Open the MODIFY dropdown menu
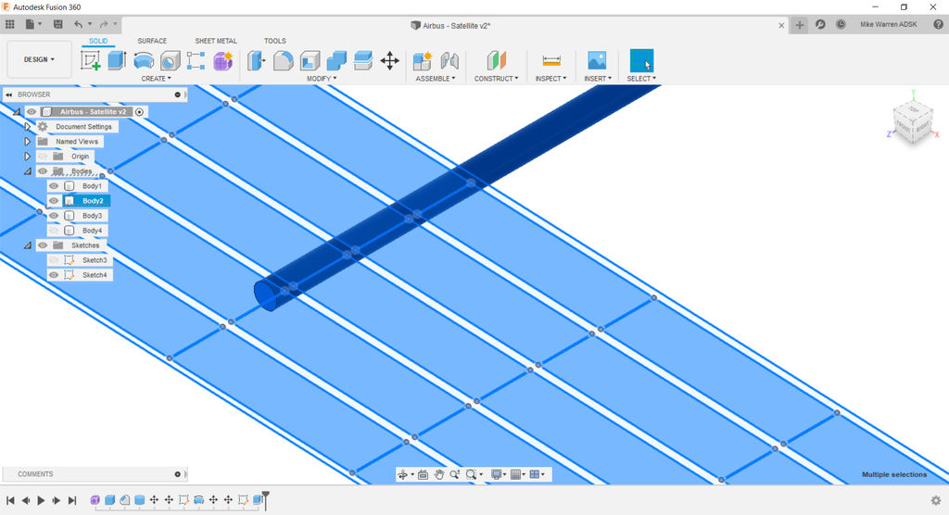949x515 pixels. tap(322, 79)
